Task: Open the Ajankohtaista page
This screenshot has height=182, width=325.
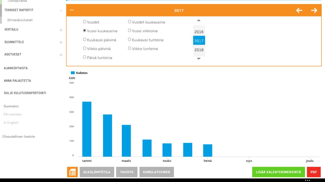Action: (16, 68)
